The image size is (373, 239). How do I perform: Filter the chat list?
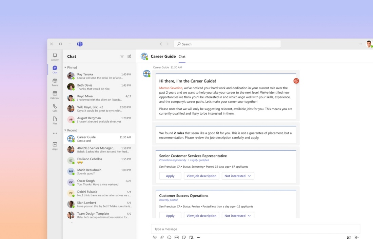122,56
